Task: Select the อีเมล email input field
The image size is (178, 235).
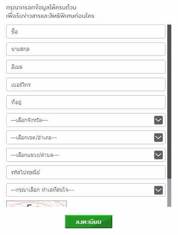Action: click(x=86, y=67)
